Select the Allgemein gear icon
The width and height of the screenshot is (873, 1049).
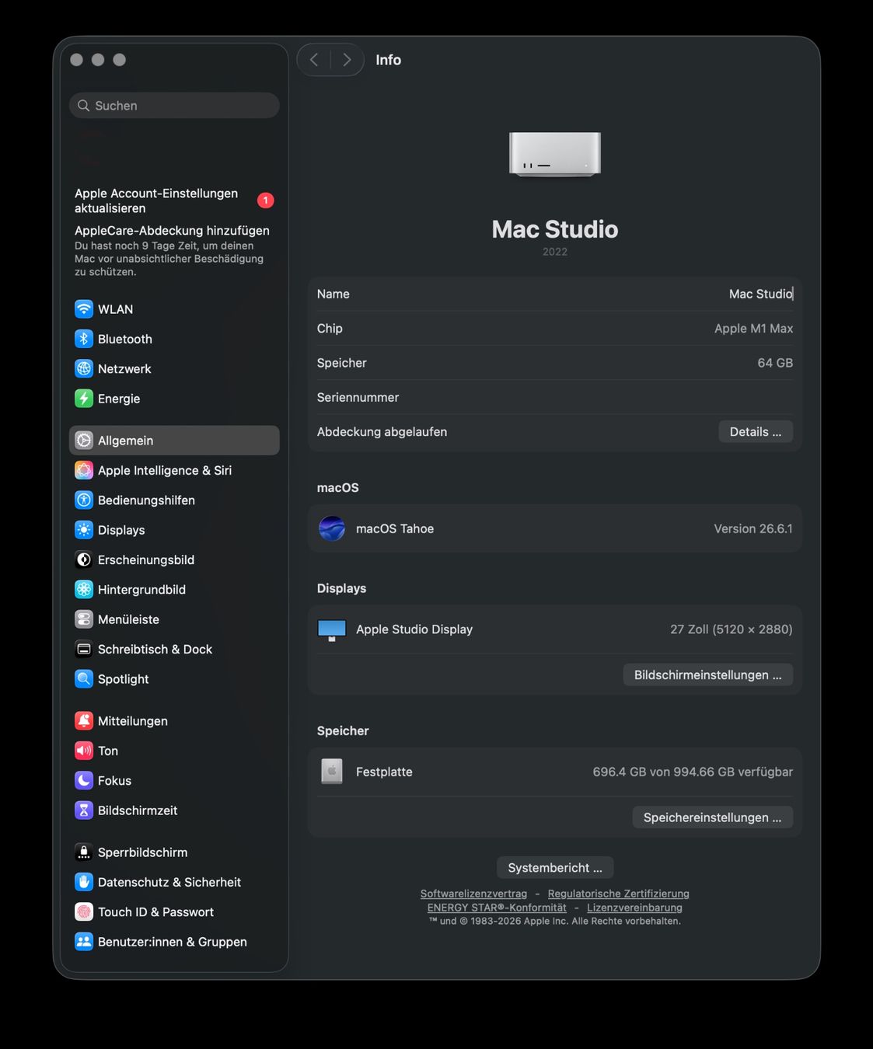[x=84, y=441]
